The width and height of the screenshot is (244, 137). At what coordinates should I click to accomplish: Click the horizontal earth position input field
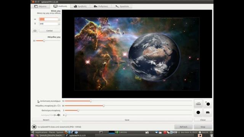(49, 19)
